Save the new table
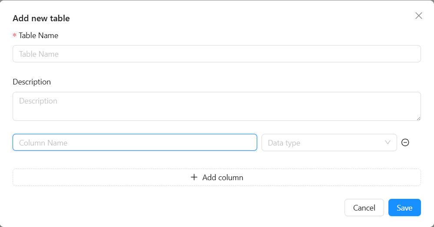Viewport: 434px width, 227px height. point(404,208)
